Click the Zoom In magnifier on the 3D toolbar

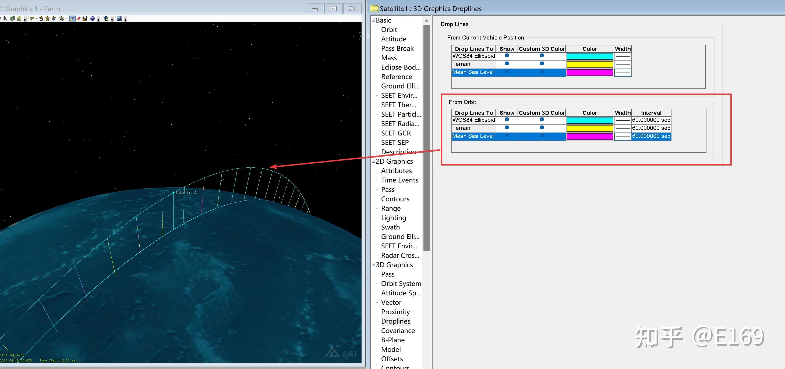(5, 19)
